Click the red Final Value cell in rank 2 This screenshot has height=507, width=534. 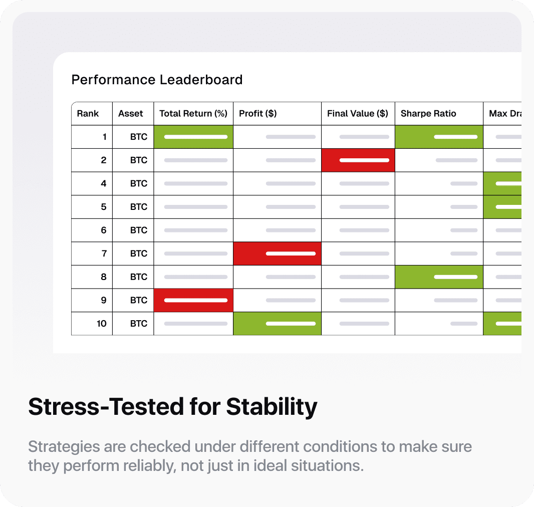tap(358, 160)
